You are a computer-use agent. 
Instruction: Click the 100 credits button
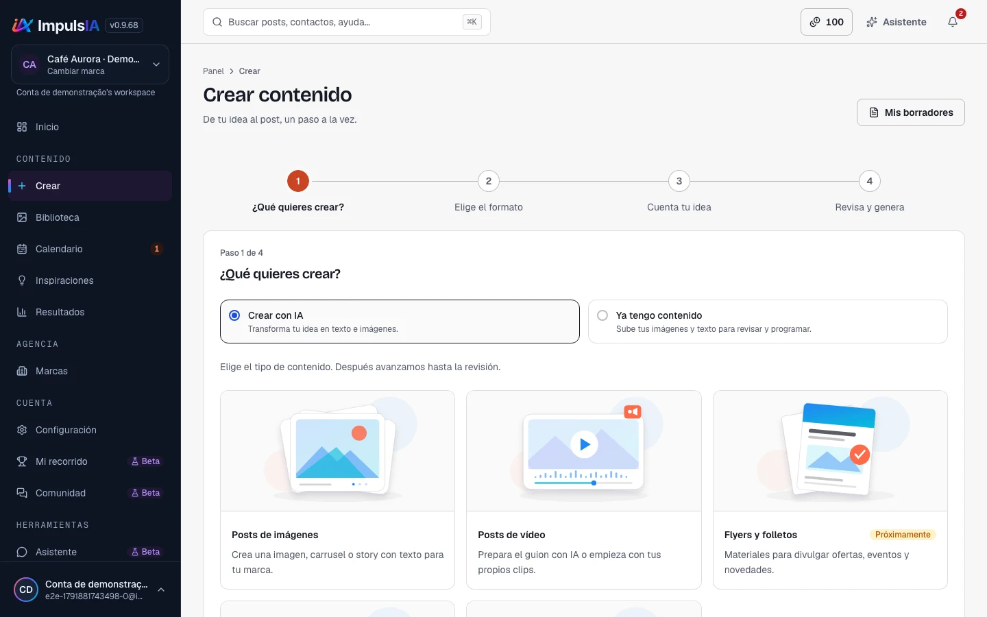coord(827,22)
